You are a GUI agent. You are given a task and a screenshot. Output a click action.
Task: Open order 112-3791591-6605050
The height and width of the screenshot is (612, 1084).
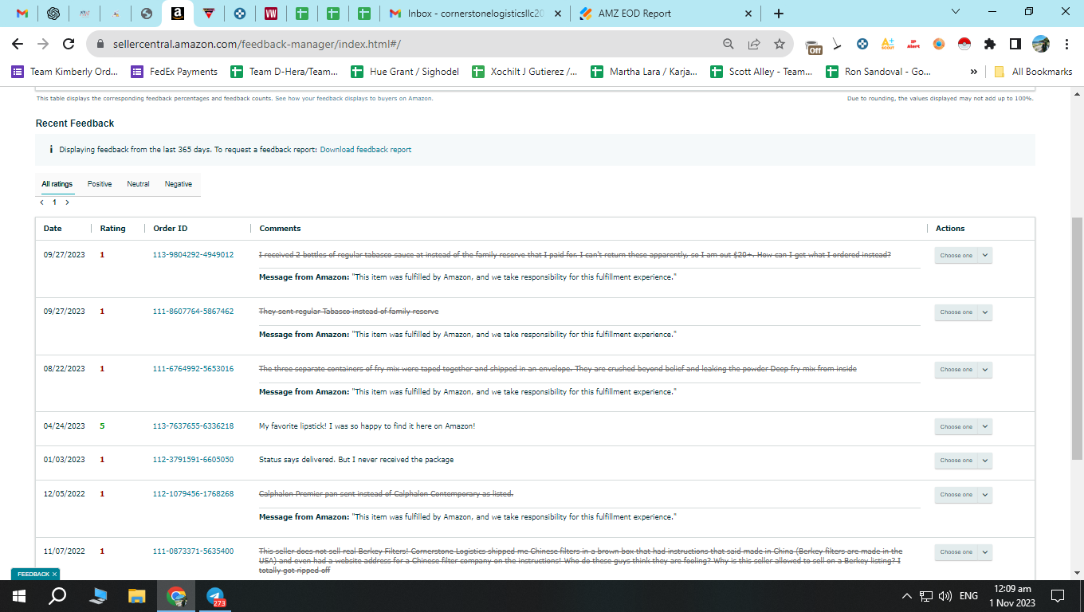point(193,460)
